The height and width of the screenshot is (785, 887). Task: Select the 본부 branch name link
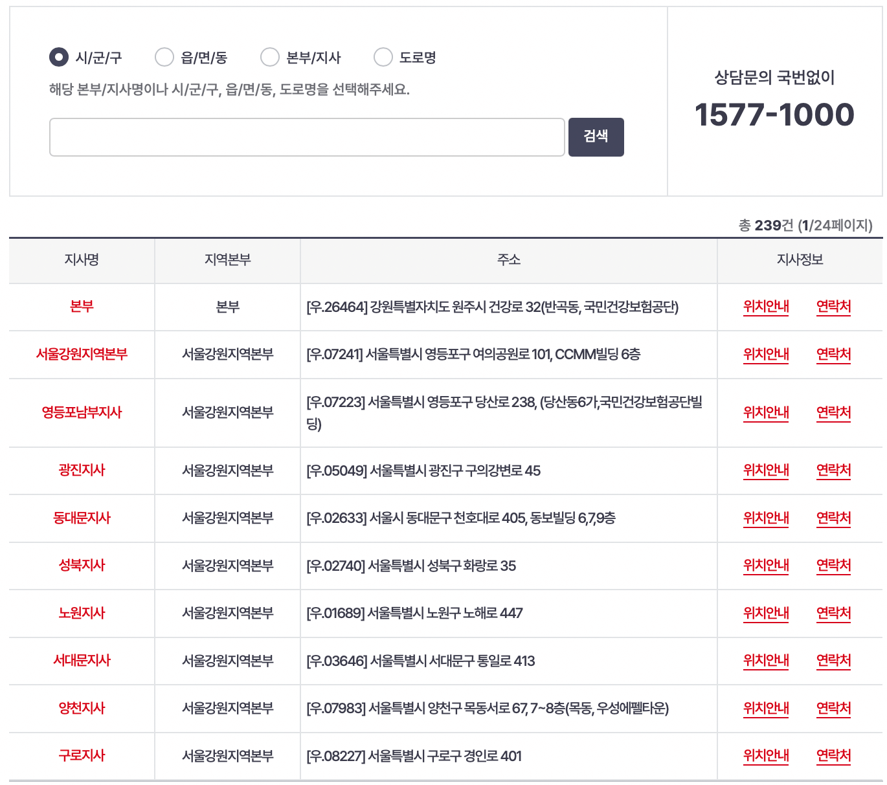coord(81,307)
